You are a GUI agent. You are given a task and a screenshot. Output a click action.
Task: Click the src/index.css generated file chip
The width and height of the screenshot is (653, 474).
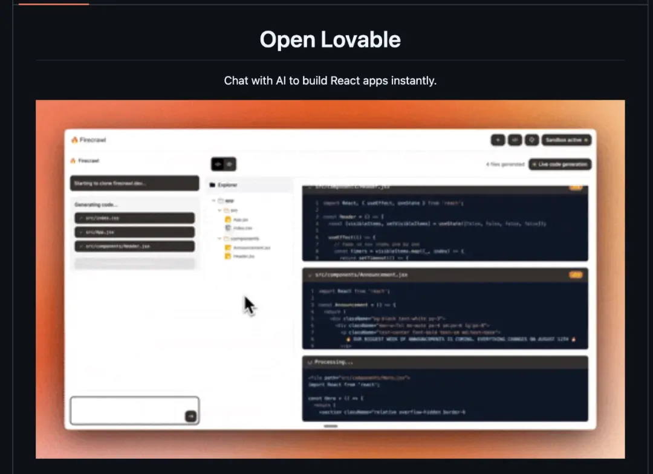click(134, 218)
